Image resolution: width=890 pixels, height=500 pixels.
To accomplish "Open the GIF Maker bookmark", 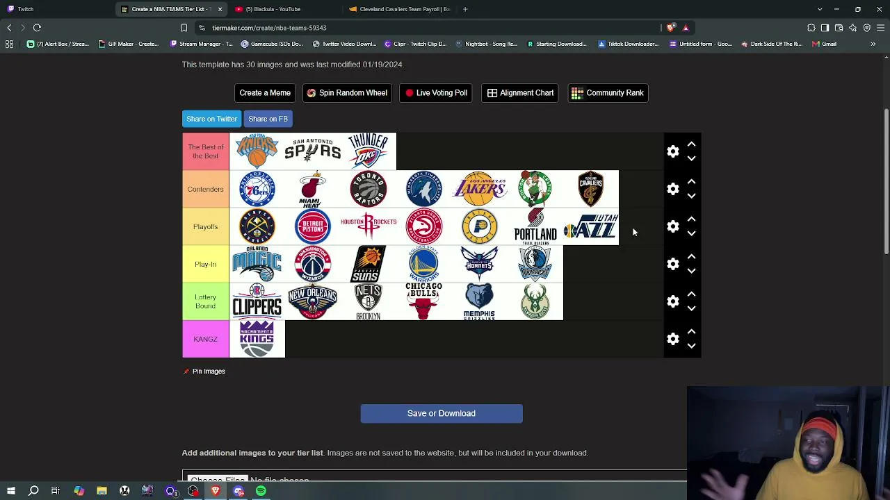I will pos(129,44).
